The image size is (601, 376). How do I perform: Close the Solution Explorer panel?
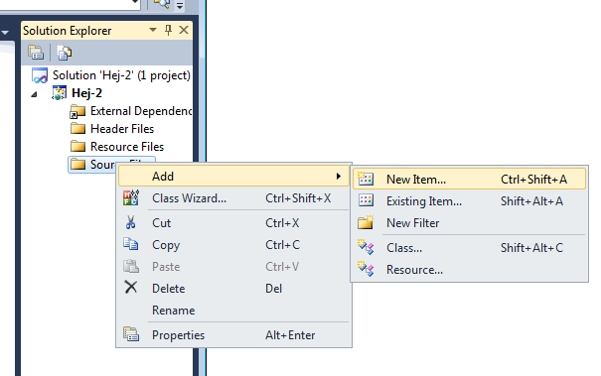[x=184, y=30]
